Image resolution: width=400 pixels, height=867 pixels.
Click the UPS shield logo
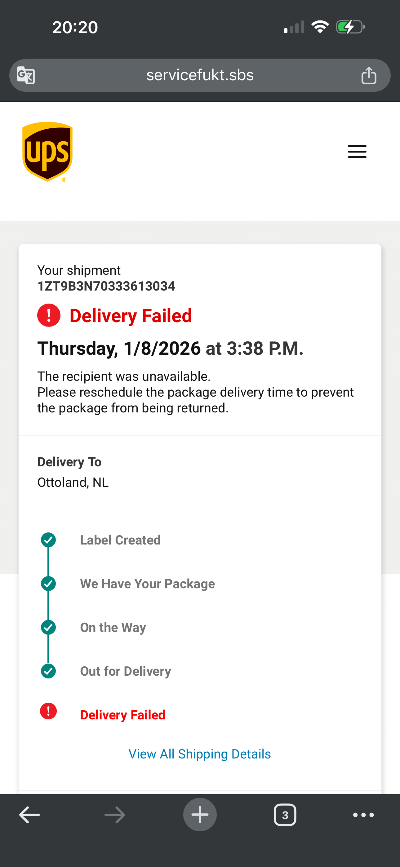(47, 151)
